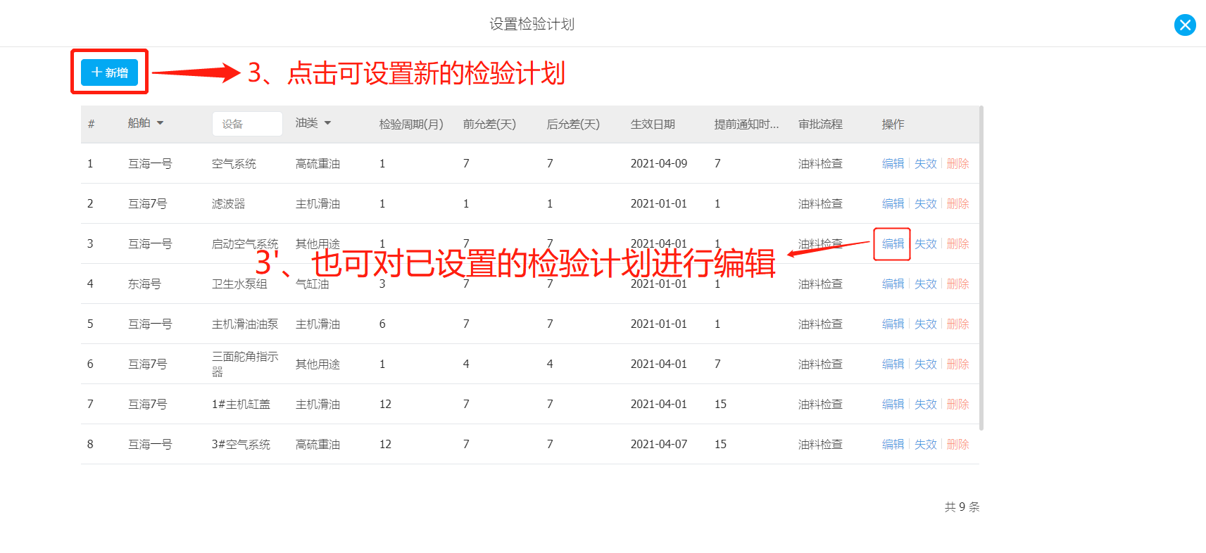Select the 3#空气系统 equipment cell
Image resolution: width=1206 pixels, height=553 pixels.
241,444
